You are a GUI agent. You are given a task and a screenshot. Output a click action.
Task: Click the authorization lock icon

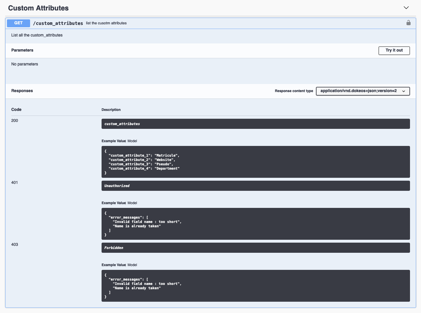[408, 23]
